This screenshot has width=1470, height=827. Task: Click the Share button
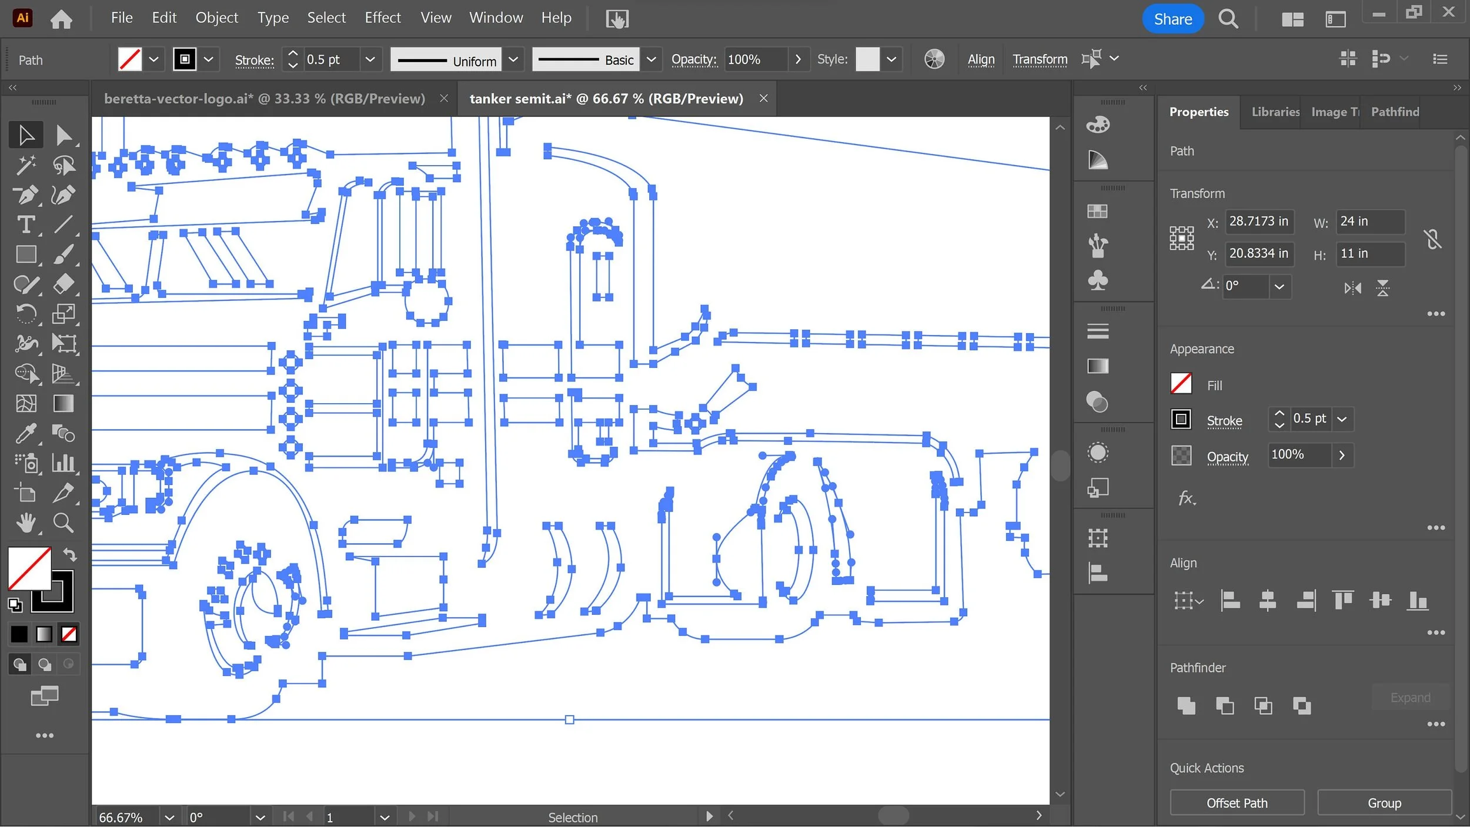tap(1172, 19)
